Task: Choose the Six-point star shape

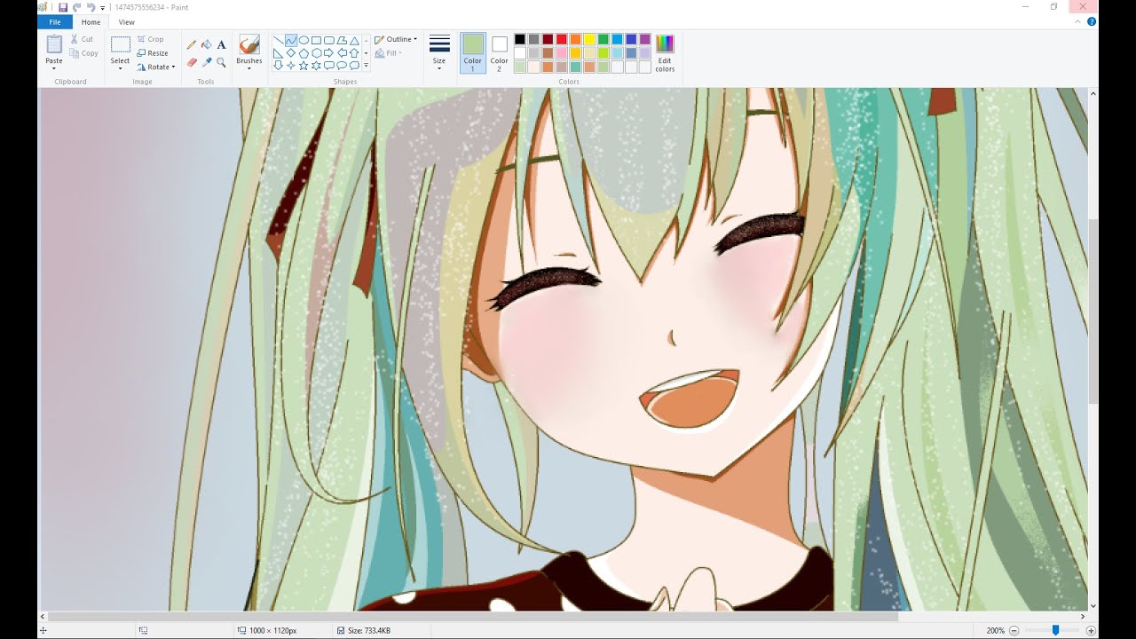Action: [x=316, y=66]
